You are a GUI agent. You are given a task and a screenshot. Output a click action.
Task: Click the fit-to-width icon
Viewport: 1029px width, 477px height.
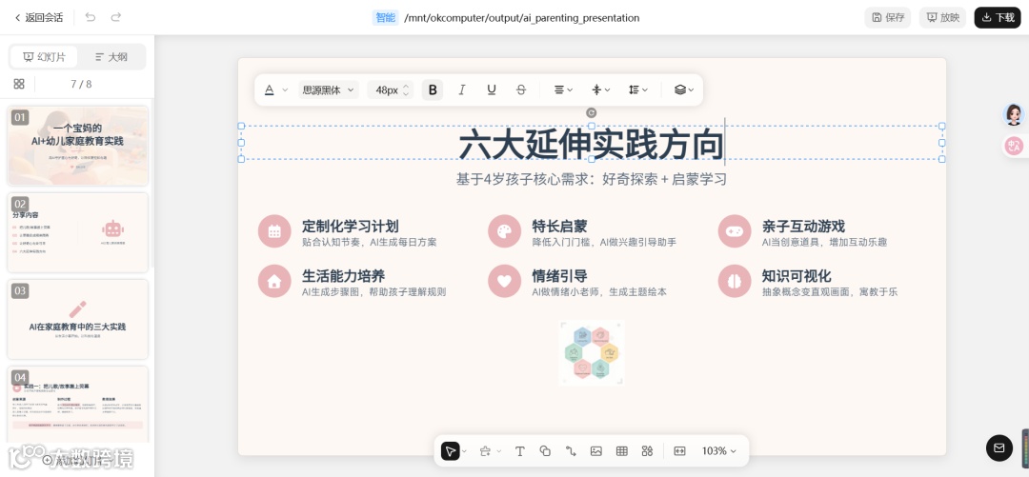pos(680,450)
